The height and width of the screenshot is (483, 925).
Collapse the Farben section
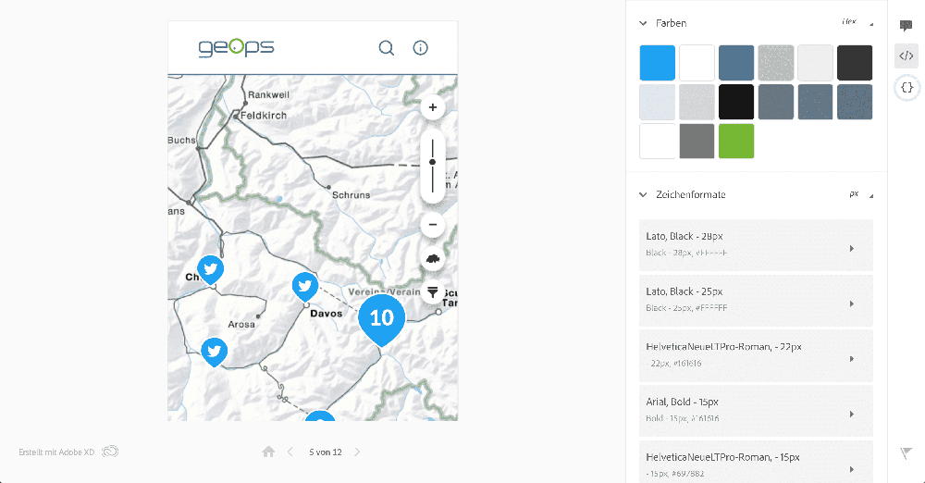tap(643, 23)
